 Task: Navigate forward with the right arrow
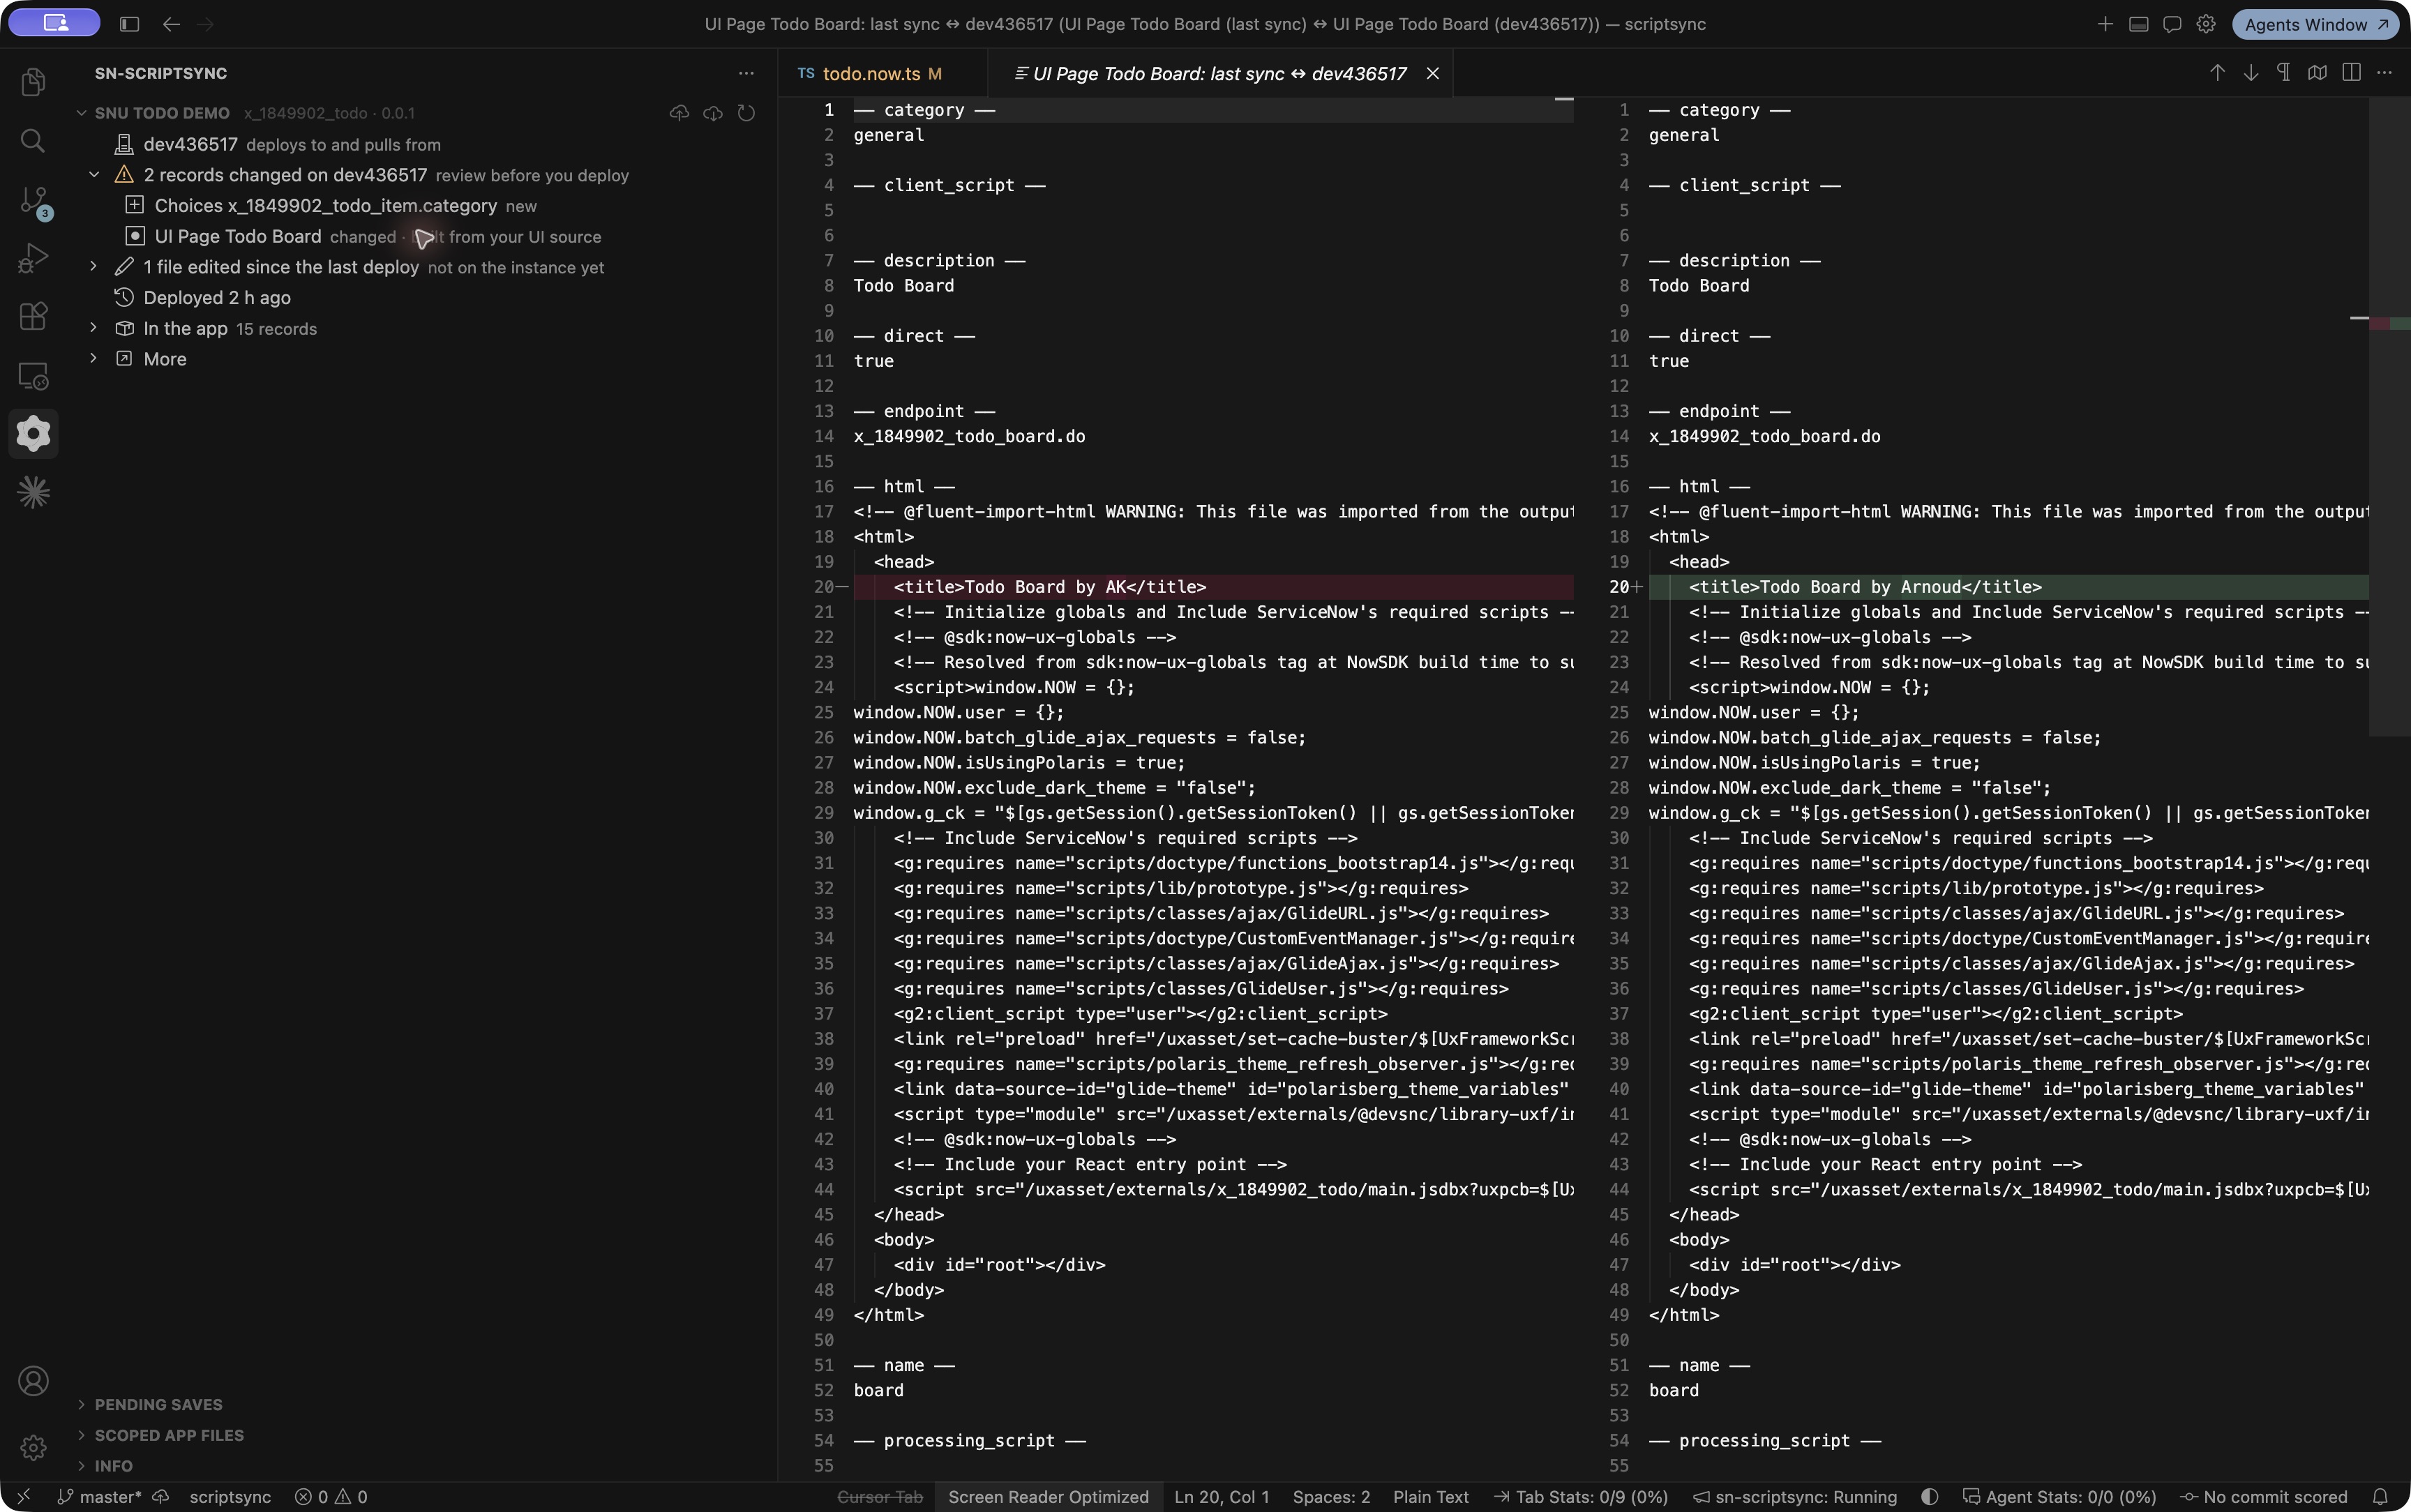coord(206,24)
